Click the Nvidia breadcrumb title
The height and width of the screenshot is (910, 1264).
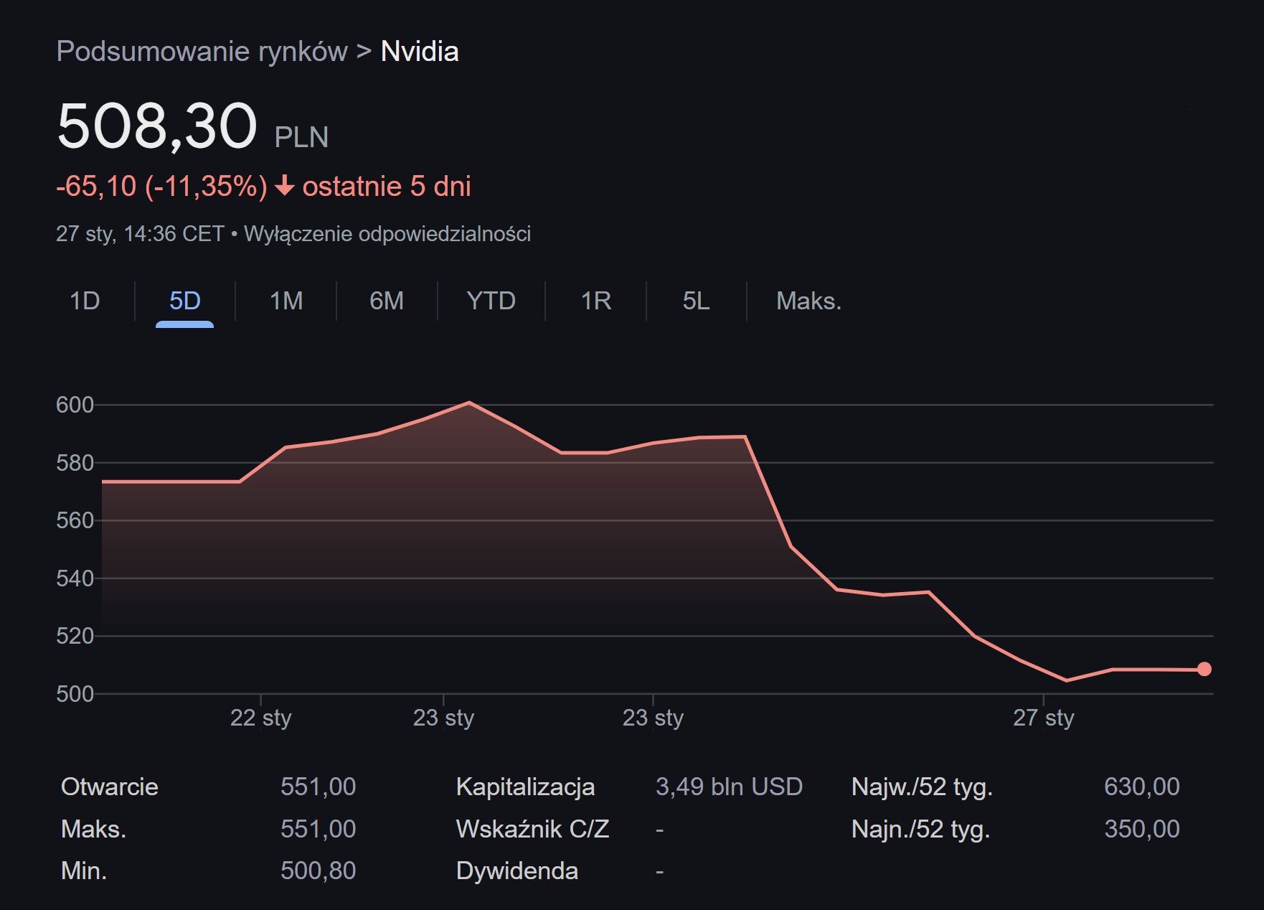(x=420, y=52)
